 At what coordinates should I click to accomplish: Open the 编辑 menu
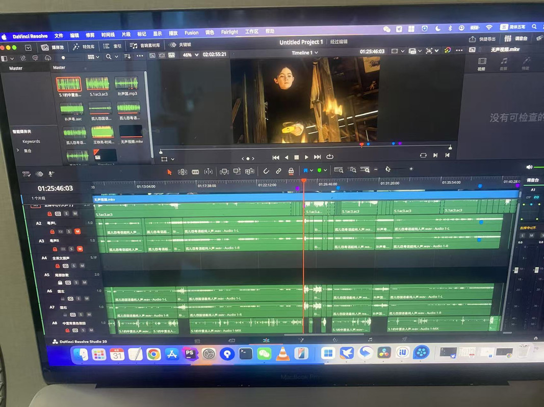point(74,35)
